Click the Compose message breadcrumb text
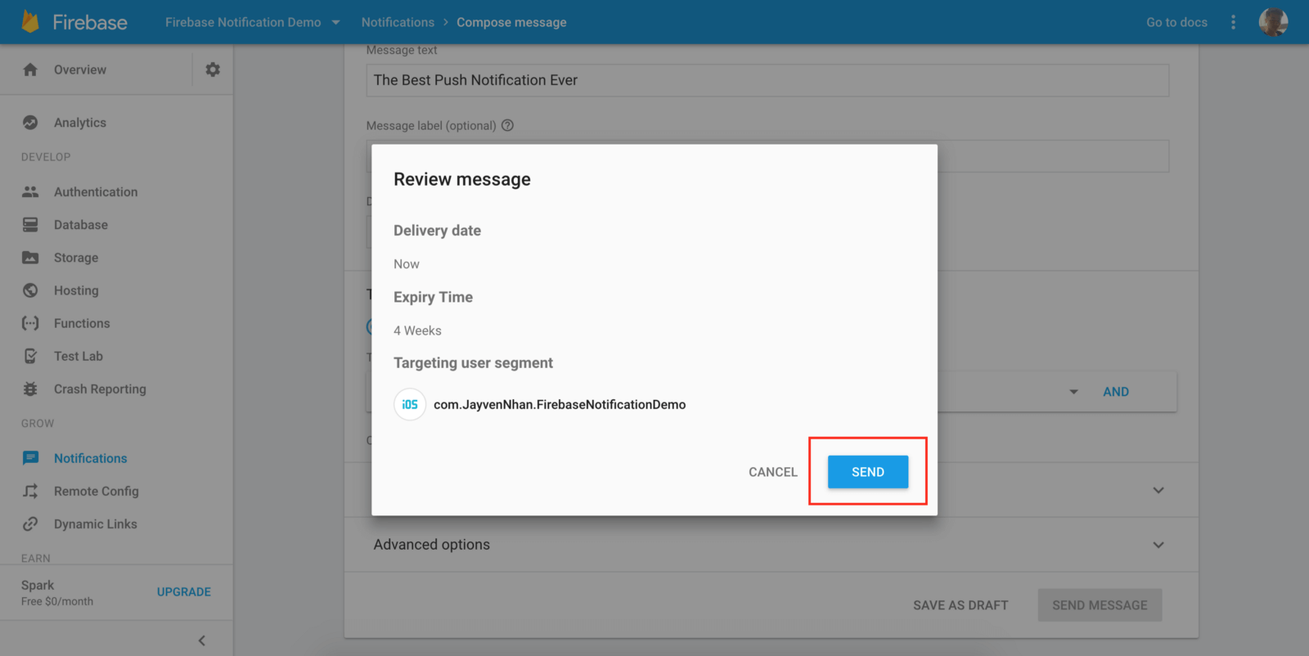This screenshot has height=656, width=1309. [511, 22]
